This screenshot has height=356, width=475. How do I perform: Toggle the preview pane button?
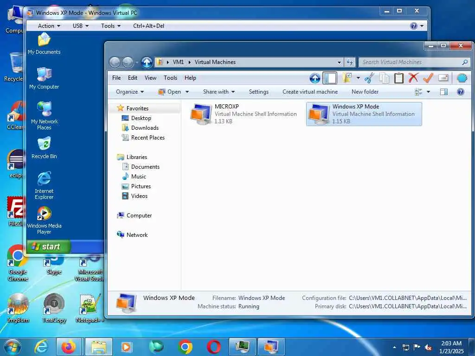tap(444, 92)
